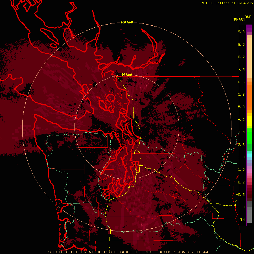Click the -0.5 value on the color scale
254x254 pixels.
[240, 195]
